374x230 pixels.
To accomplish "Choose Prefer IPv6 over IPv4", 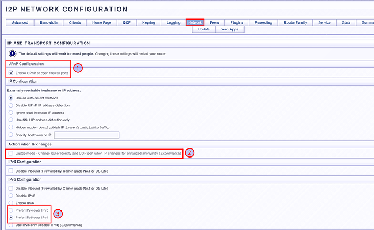I will pos(11,217).
